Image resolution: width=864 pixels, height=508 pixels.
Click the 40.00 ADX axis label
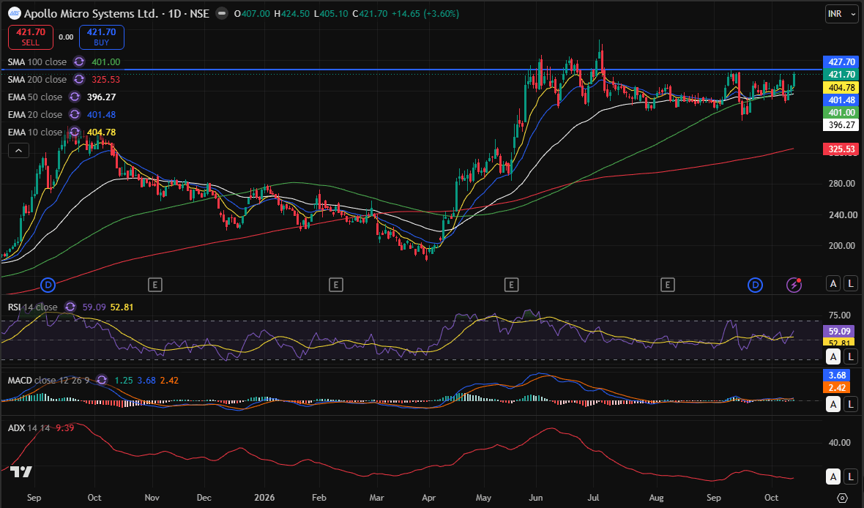click(x=840, y=442)
